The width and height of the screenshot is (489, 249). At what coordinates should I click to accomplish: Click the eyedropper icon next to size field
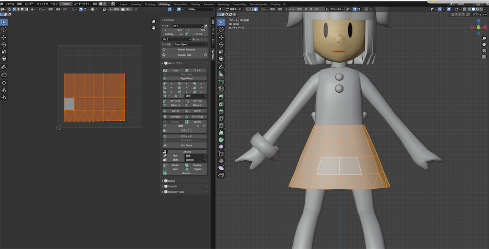click(205, 26)
